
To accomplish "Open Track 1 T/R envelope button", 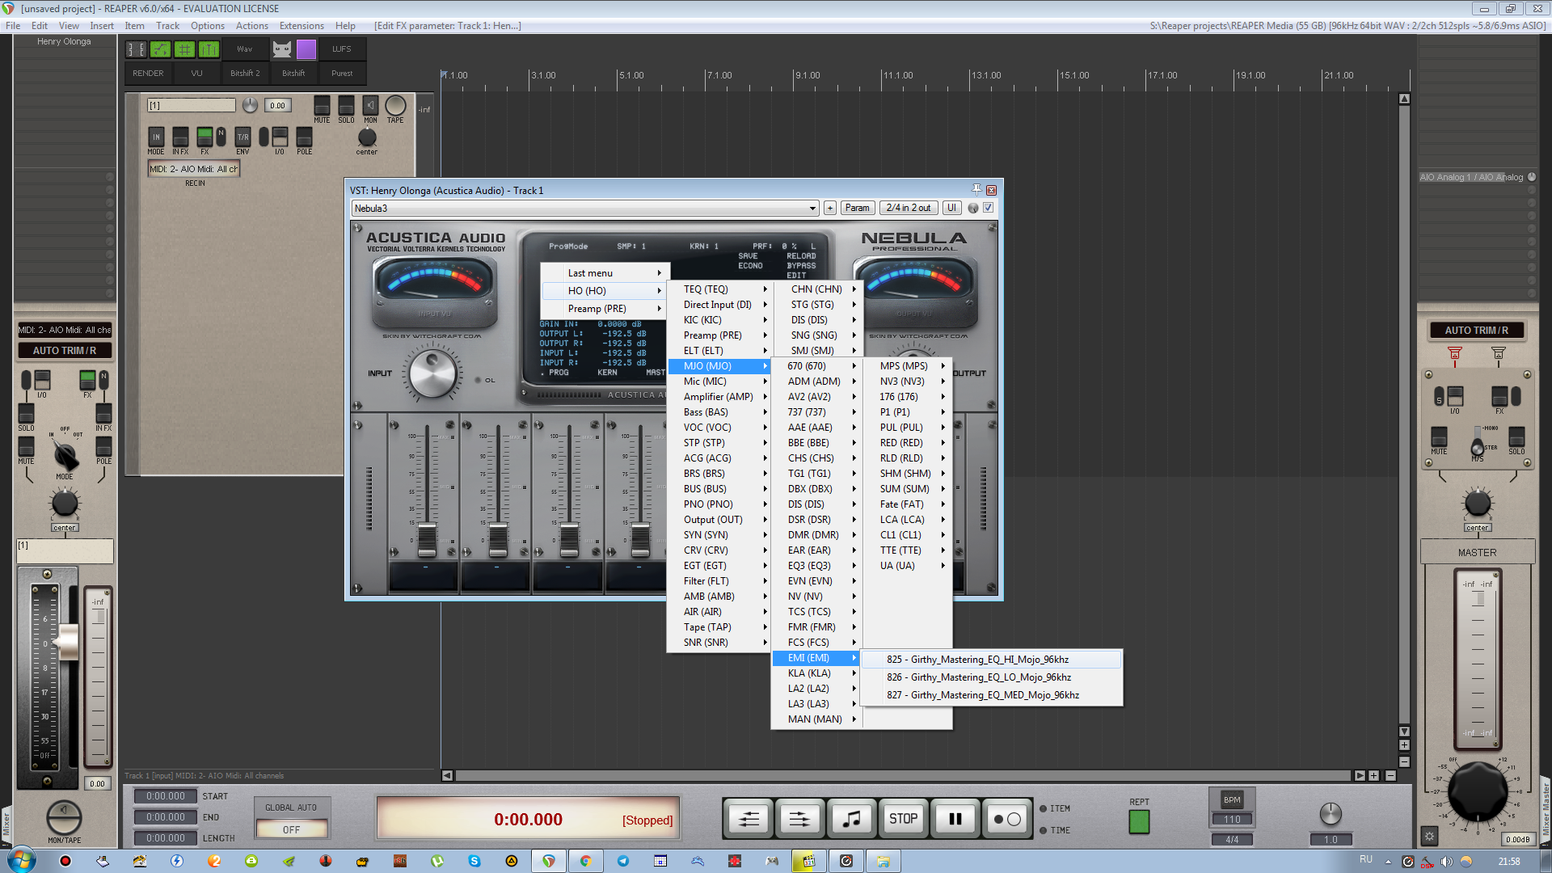I will (242, 137).
